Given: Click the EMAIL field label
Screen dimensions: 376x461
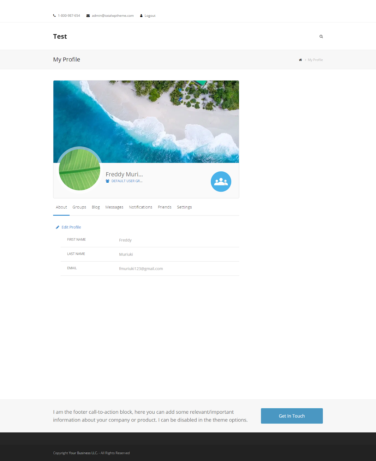Looking at the screenshot, I should [72, 268].
